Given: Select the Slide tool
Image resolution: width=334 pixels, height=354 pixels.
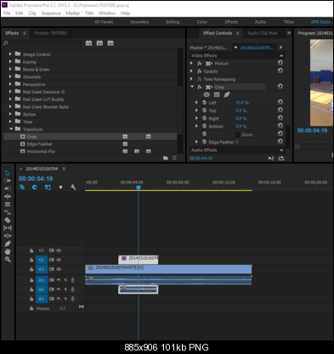Looking at the screenshot, I should coord(8,235).
